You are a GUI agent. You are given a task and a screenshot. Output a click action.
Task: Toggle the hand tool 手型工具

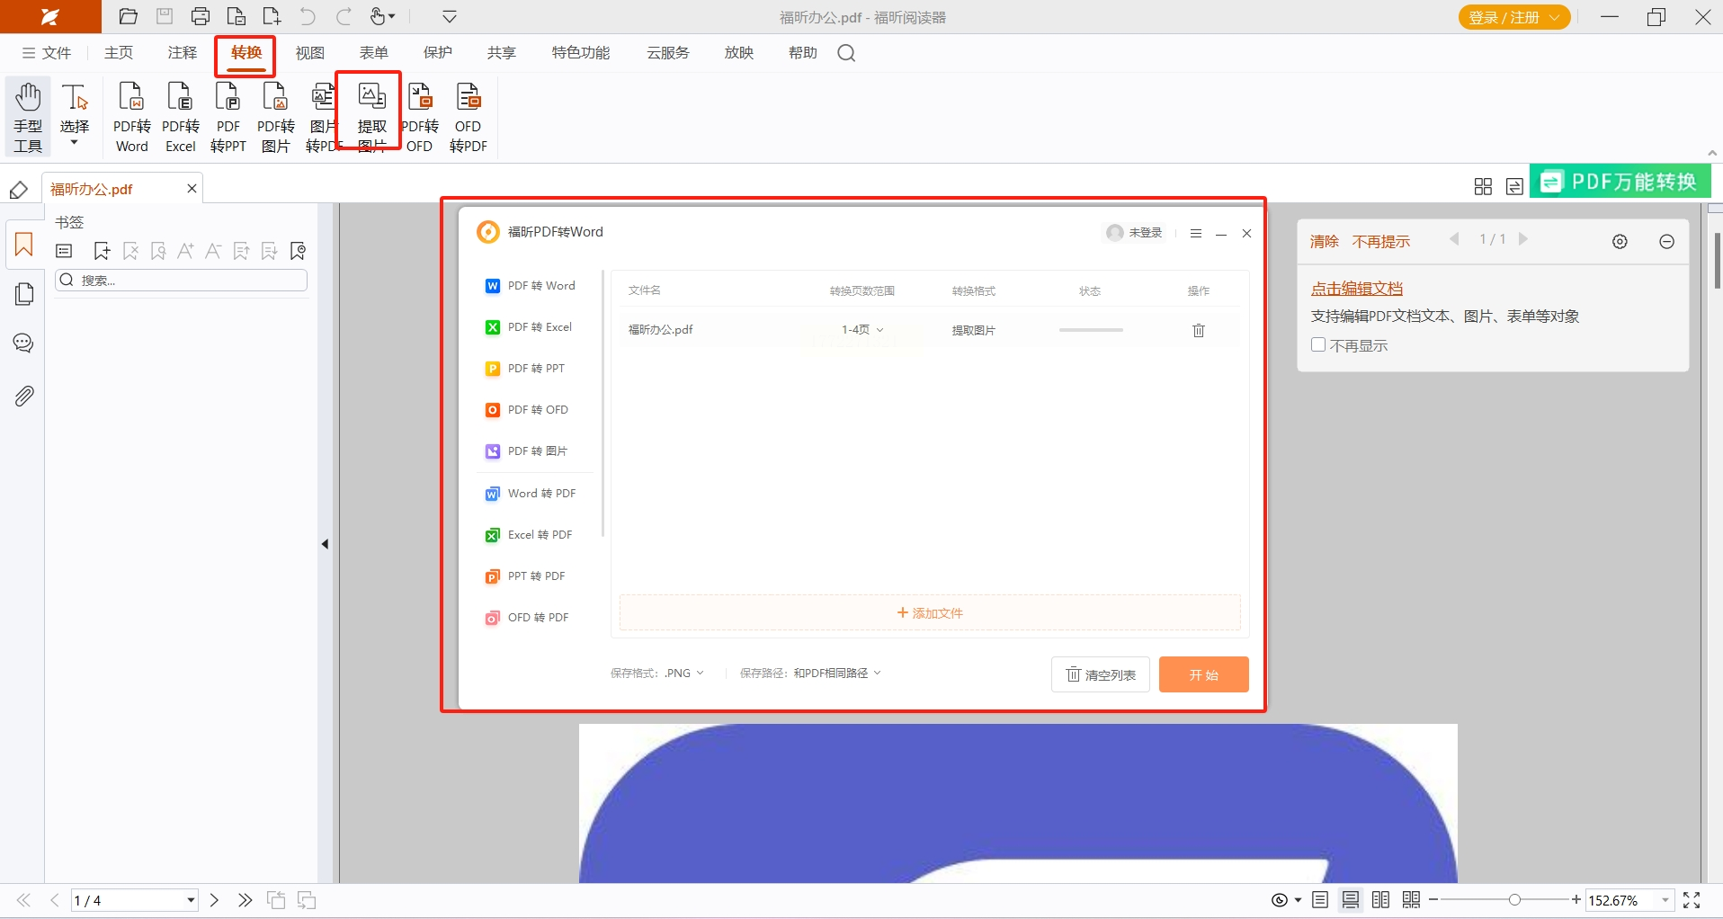[28, 117]
